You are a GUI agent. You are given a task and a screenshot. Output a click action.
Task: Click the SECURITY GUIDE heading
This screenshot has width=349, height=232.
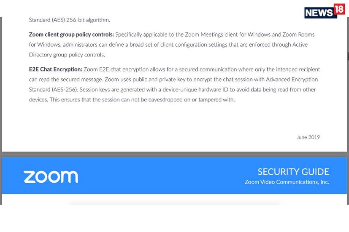click(293, 172)
